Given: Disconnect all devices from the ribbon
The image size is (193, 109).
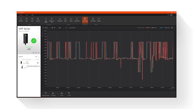Looking at the screenshot, I should (51, 19).
